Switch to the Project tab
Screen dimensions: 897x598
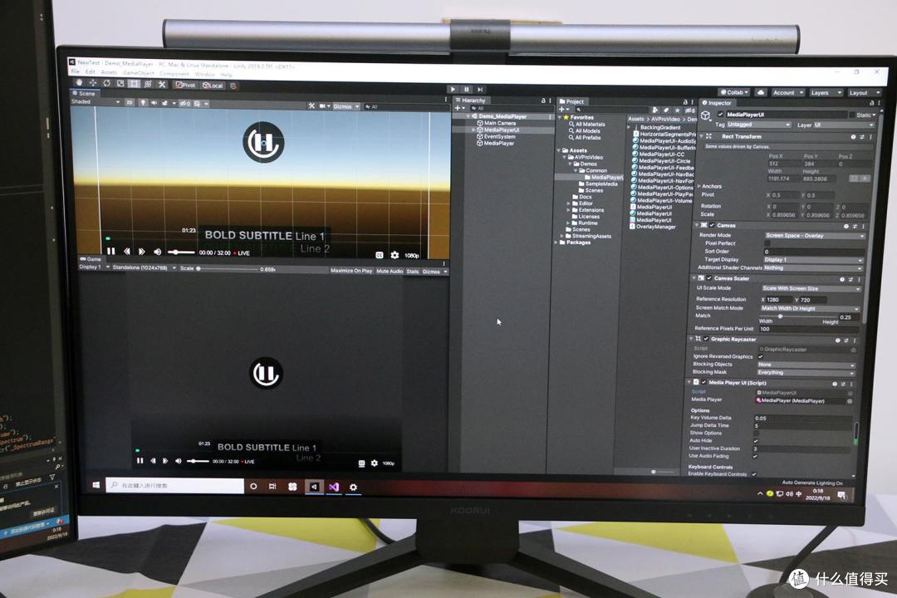571,101
